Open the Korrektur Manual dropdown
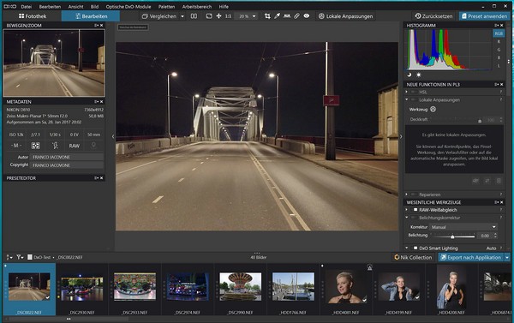The image size is (514, 323). 463,227
